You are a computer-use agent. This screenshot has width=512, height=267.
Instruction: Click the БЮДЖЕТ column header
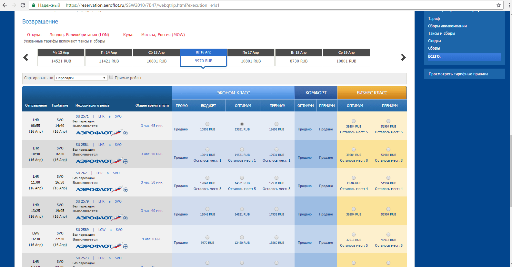(208, 106)
